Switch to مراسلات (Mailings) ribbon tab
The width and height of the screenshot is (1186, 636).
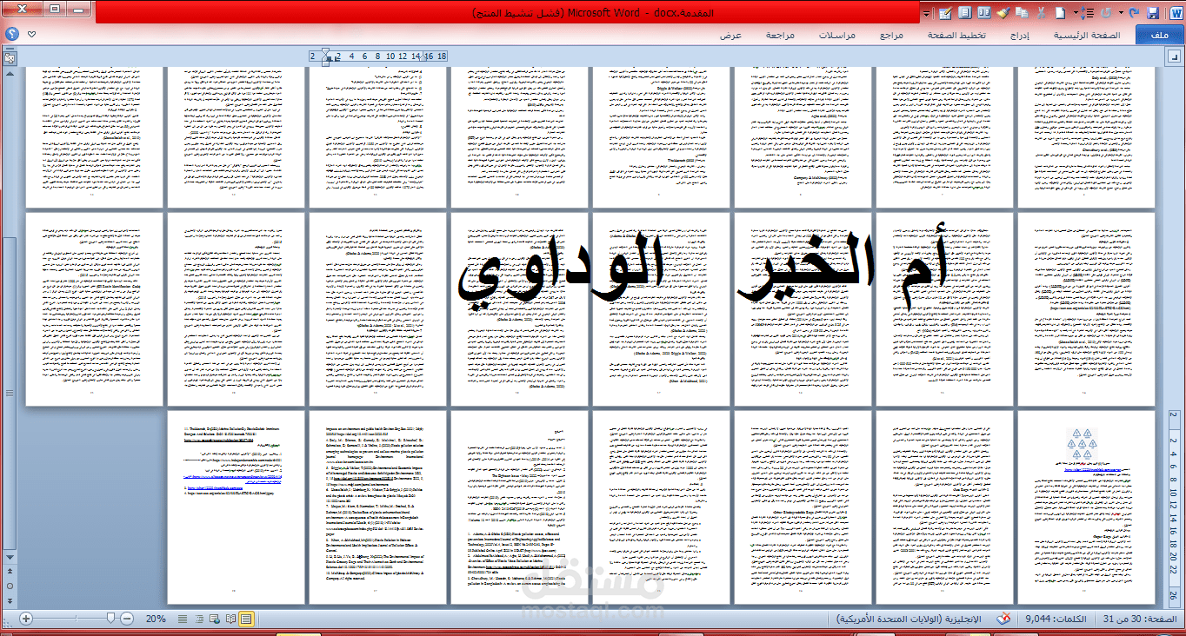pyautogui.click(x=838, y=36)
